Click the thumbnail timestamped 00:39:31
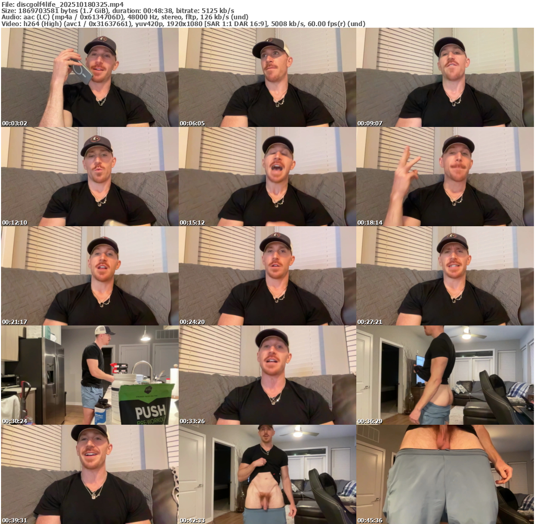Screen dimensions: 535x524 [x=89, y=474]
